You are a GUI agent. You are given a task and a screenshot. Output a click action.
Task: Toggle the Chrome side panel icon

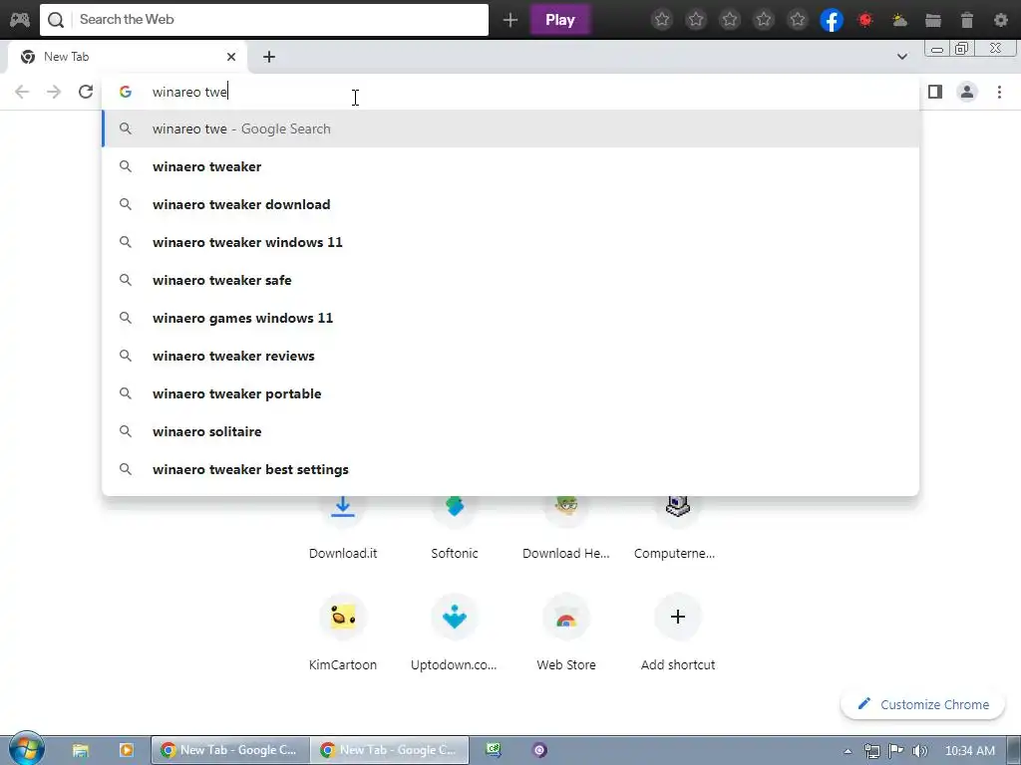[x=935, y=92]
